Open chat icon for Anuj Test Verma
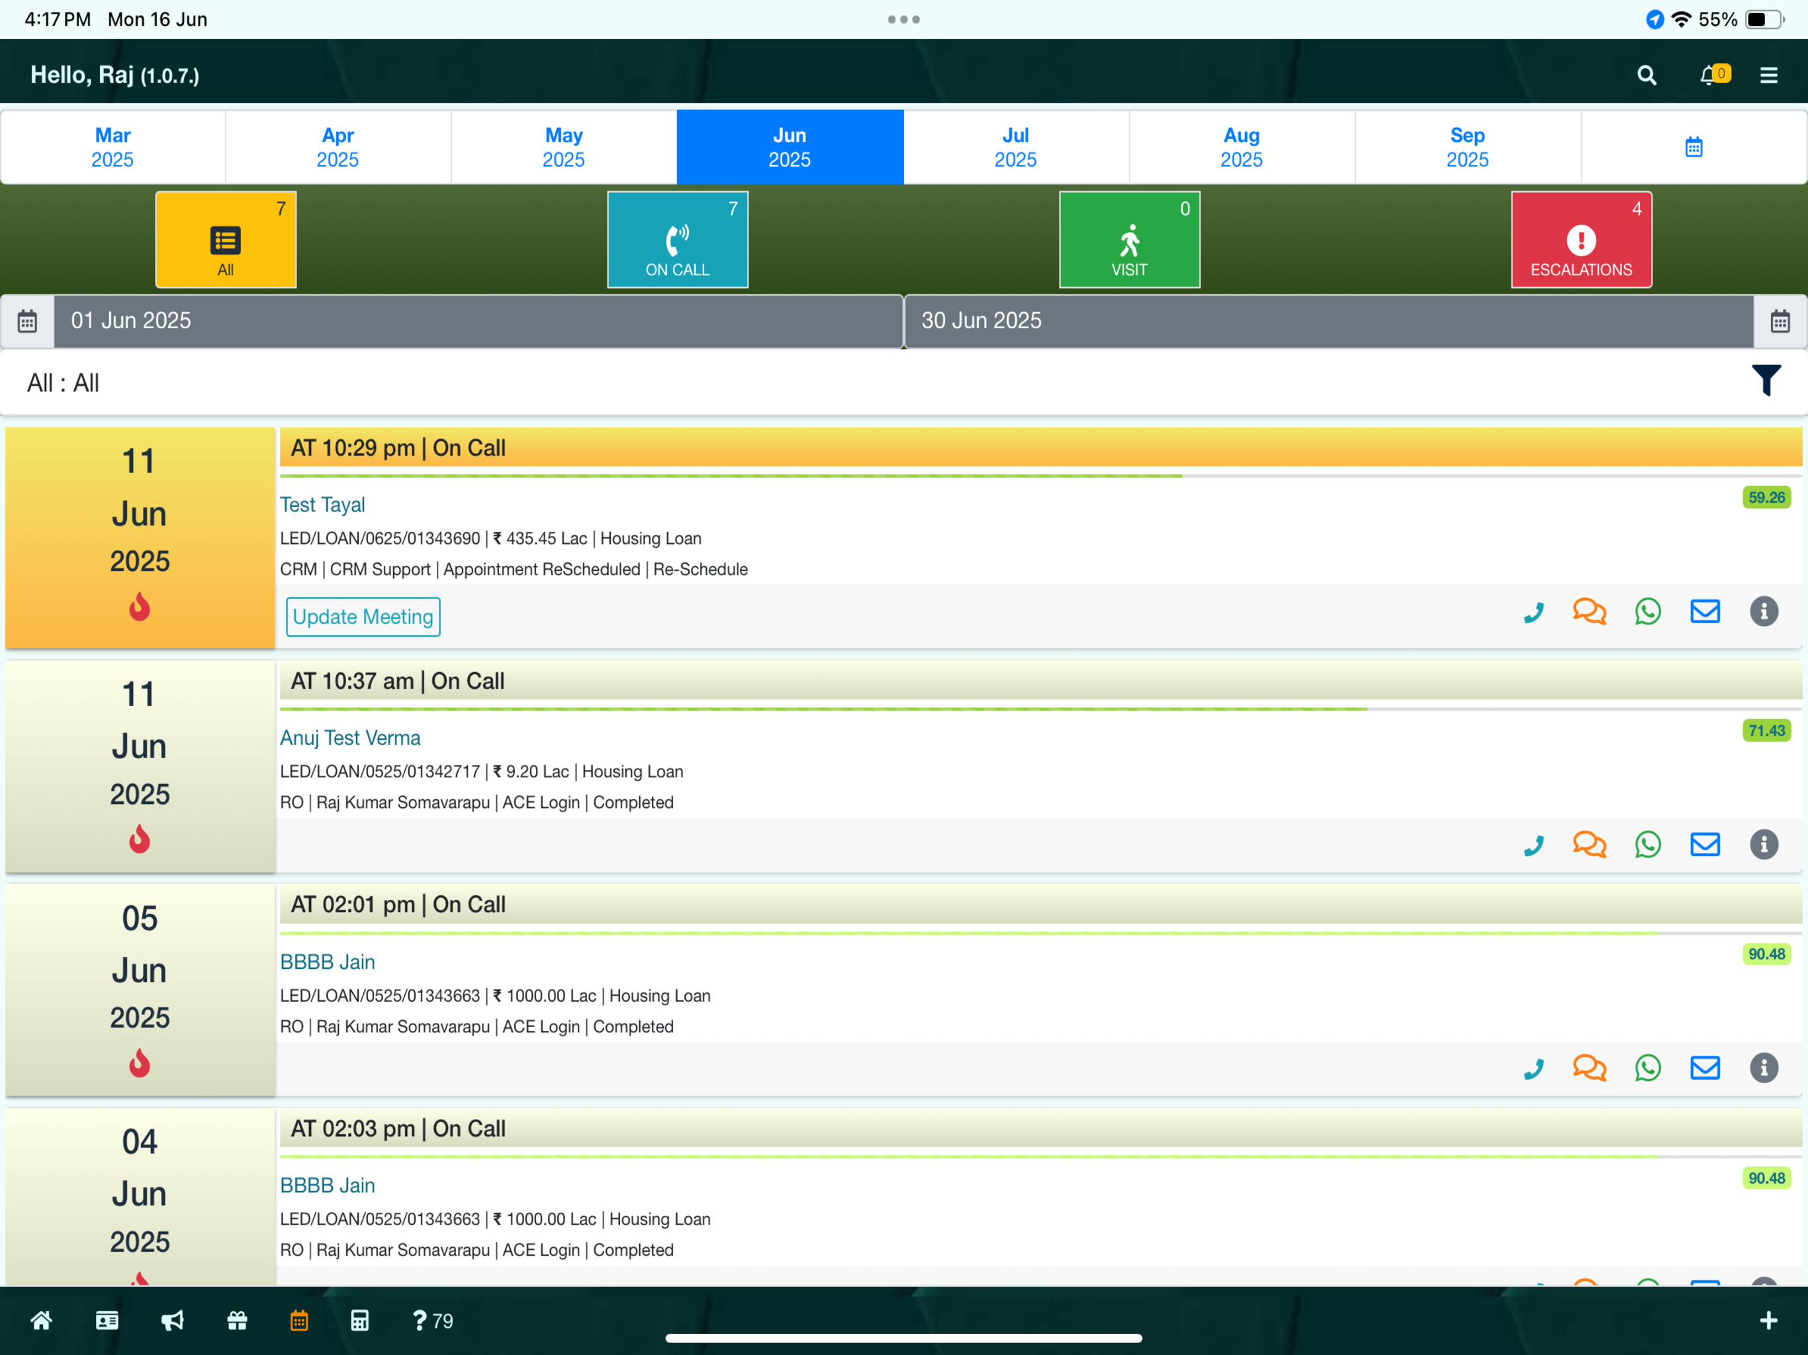Screen dimensions: 1808x1355 click(1590, 845)
